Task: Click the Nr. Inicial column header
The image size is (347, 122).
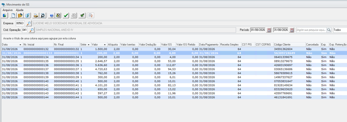Action: click(x=38, y=44)
